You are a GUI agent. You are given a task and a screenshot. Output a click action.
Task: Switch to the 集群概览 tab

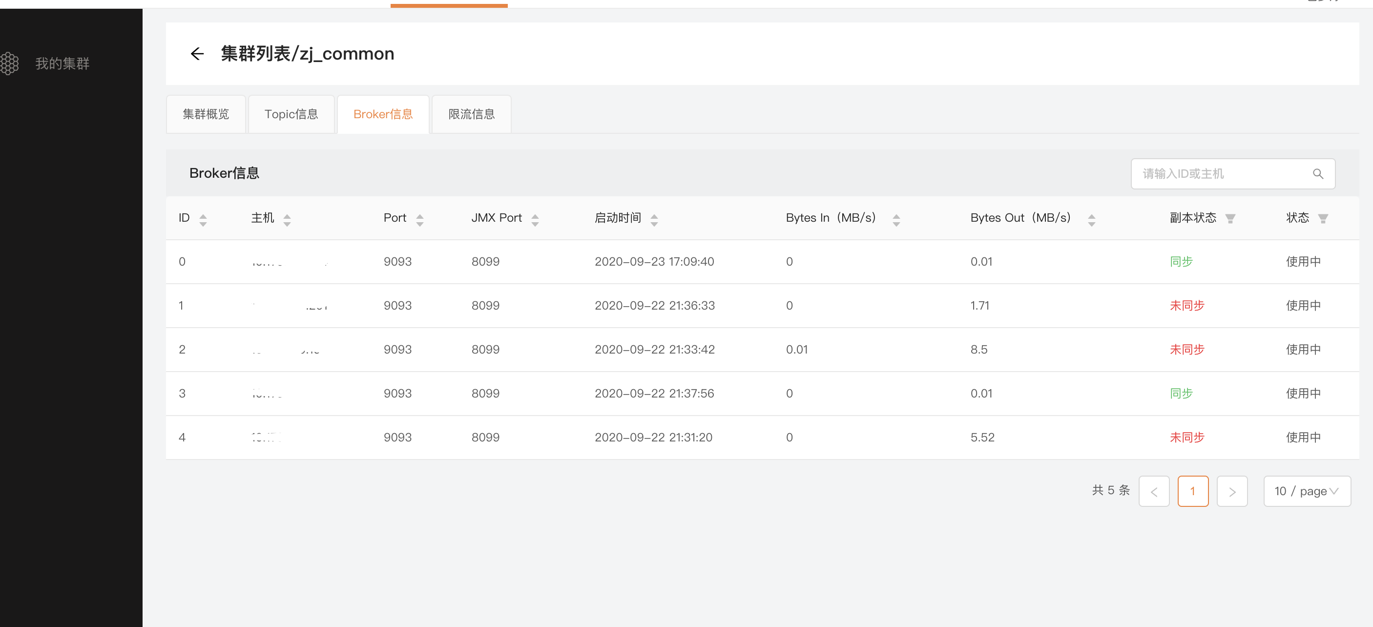coord(206,114)
